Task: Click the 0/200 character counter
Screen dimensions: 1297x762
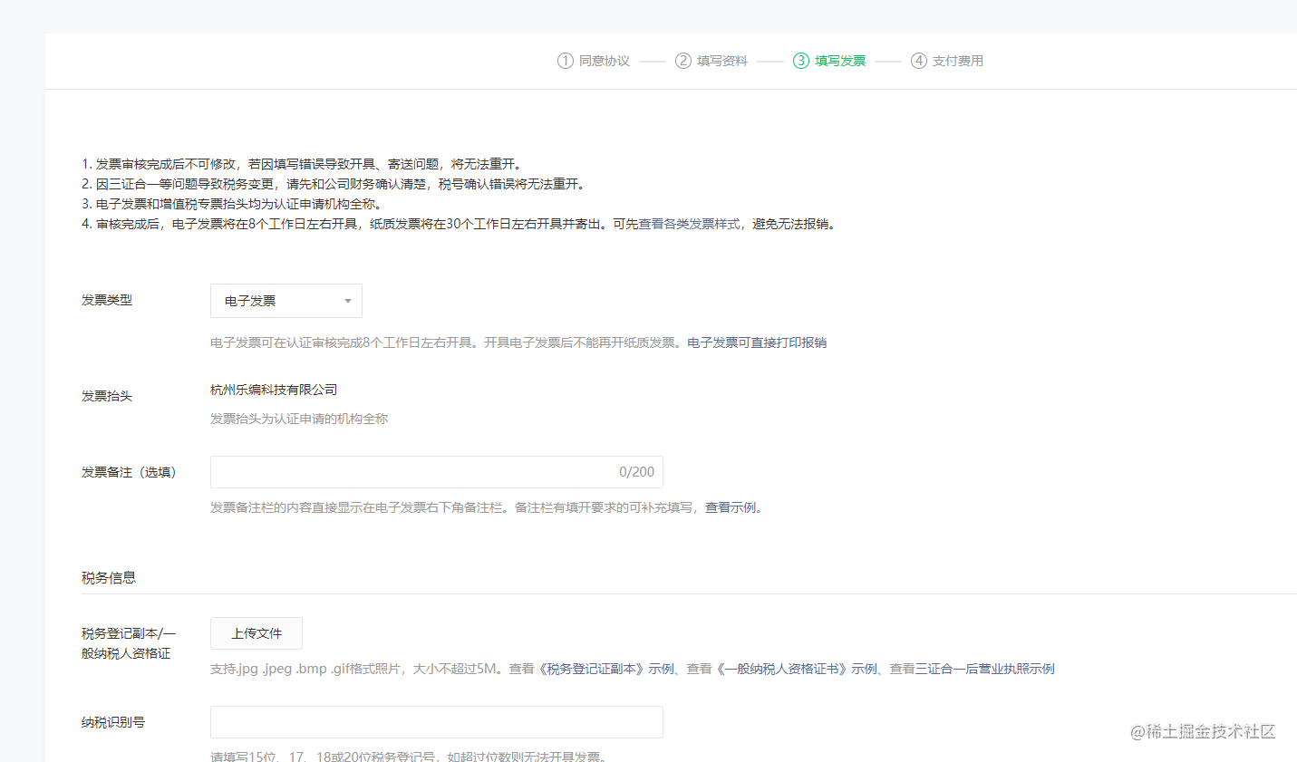Action: click(x=636, y=472)
